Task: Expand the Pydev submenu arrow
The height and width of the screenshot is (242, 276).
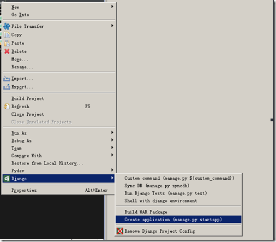Action: point(112,170)
